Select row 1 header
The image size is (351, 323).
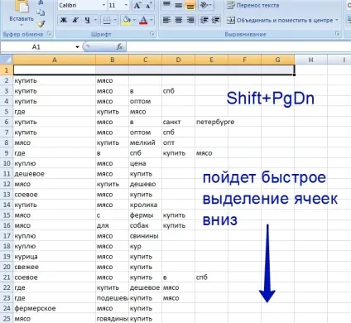[x=7, y=70]
